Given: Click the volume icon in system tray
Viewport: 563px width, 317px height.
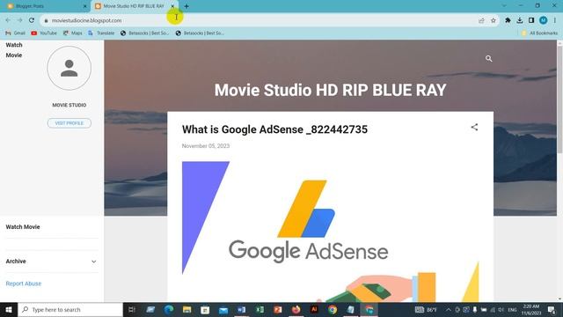Looking at the screenshot, I should pyautogui.click(x=501, y=309).
